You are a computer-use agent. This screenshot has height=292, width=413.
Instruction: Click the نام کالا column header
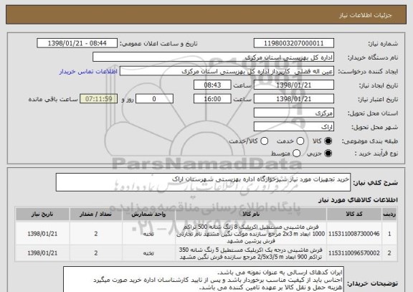251,214
